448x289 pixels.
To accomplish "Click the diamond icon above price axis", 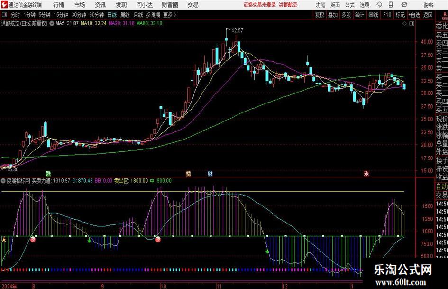I will 404,24.
